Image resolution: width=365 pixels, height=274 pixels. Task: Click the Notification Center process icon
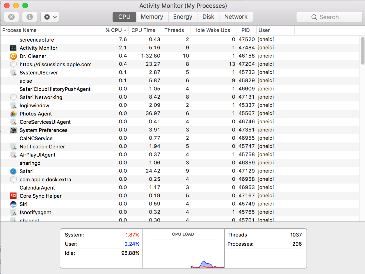tap(13, 147)
